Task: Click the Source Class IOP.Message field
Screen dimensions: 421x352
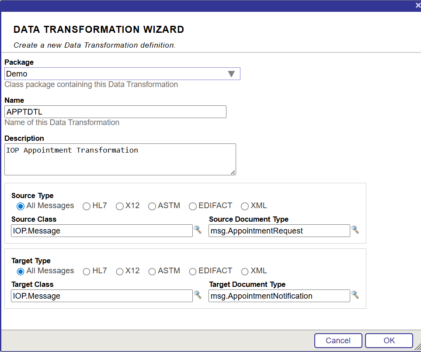Action: tap(102, 231)
